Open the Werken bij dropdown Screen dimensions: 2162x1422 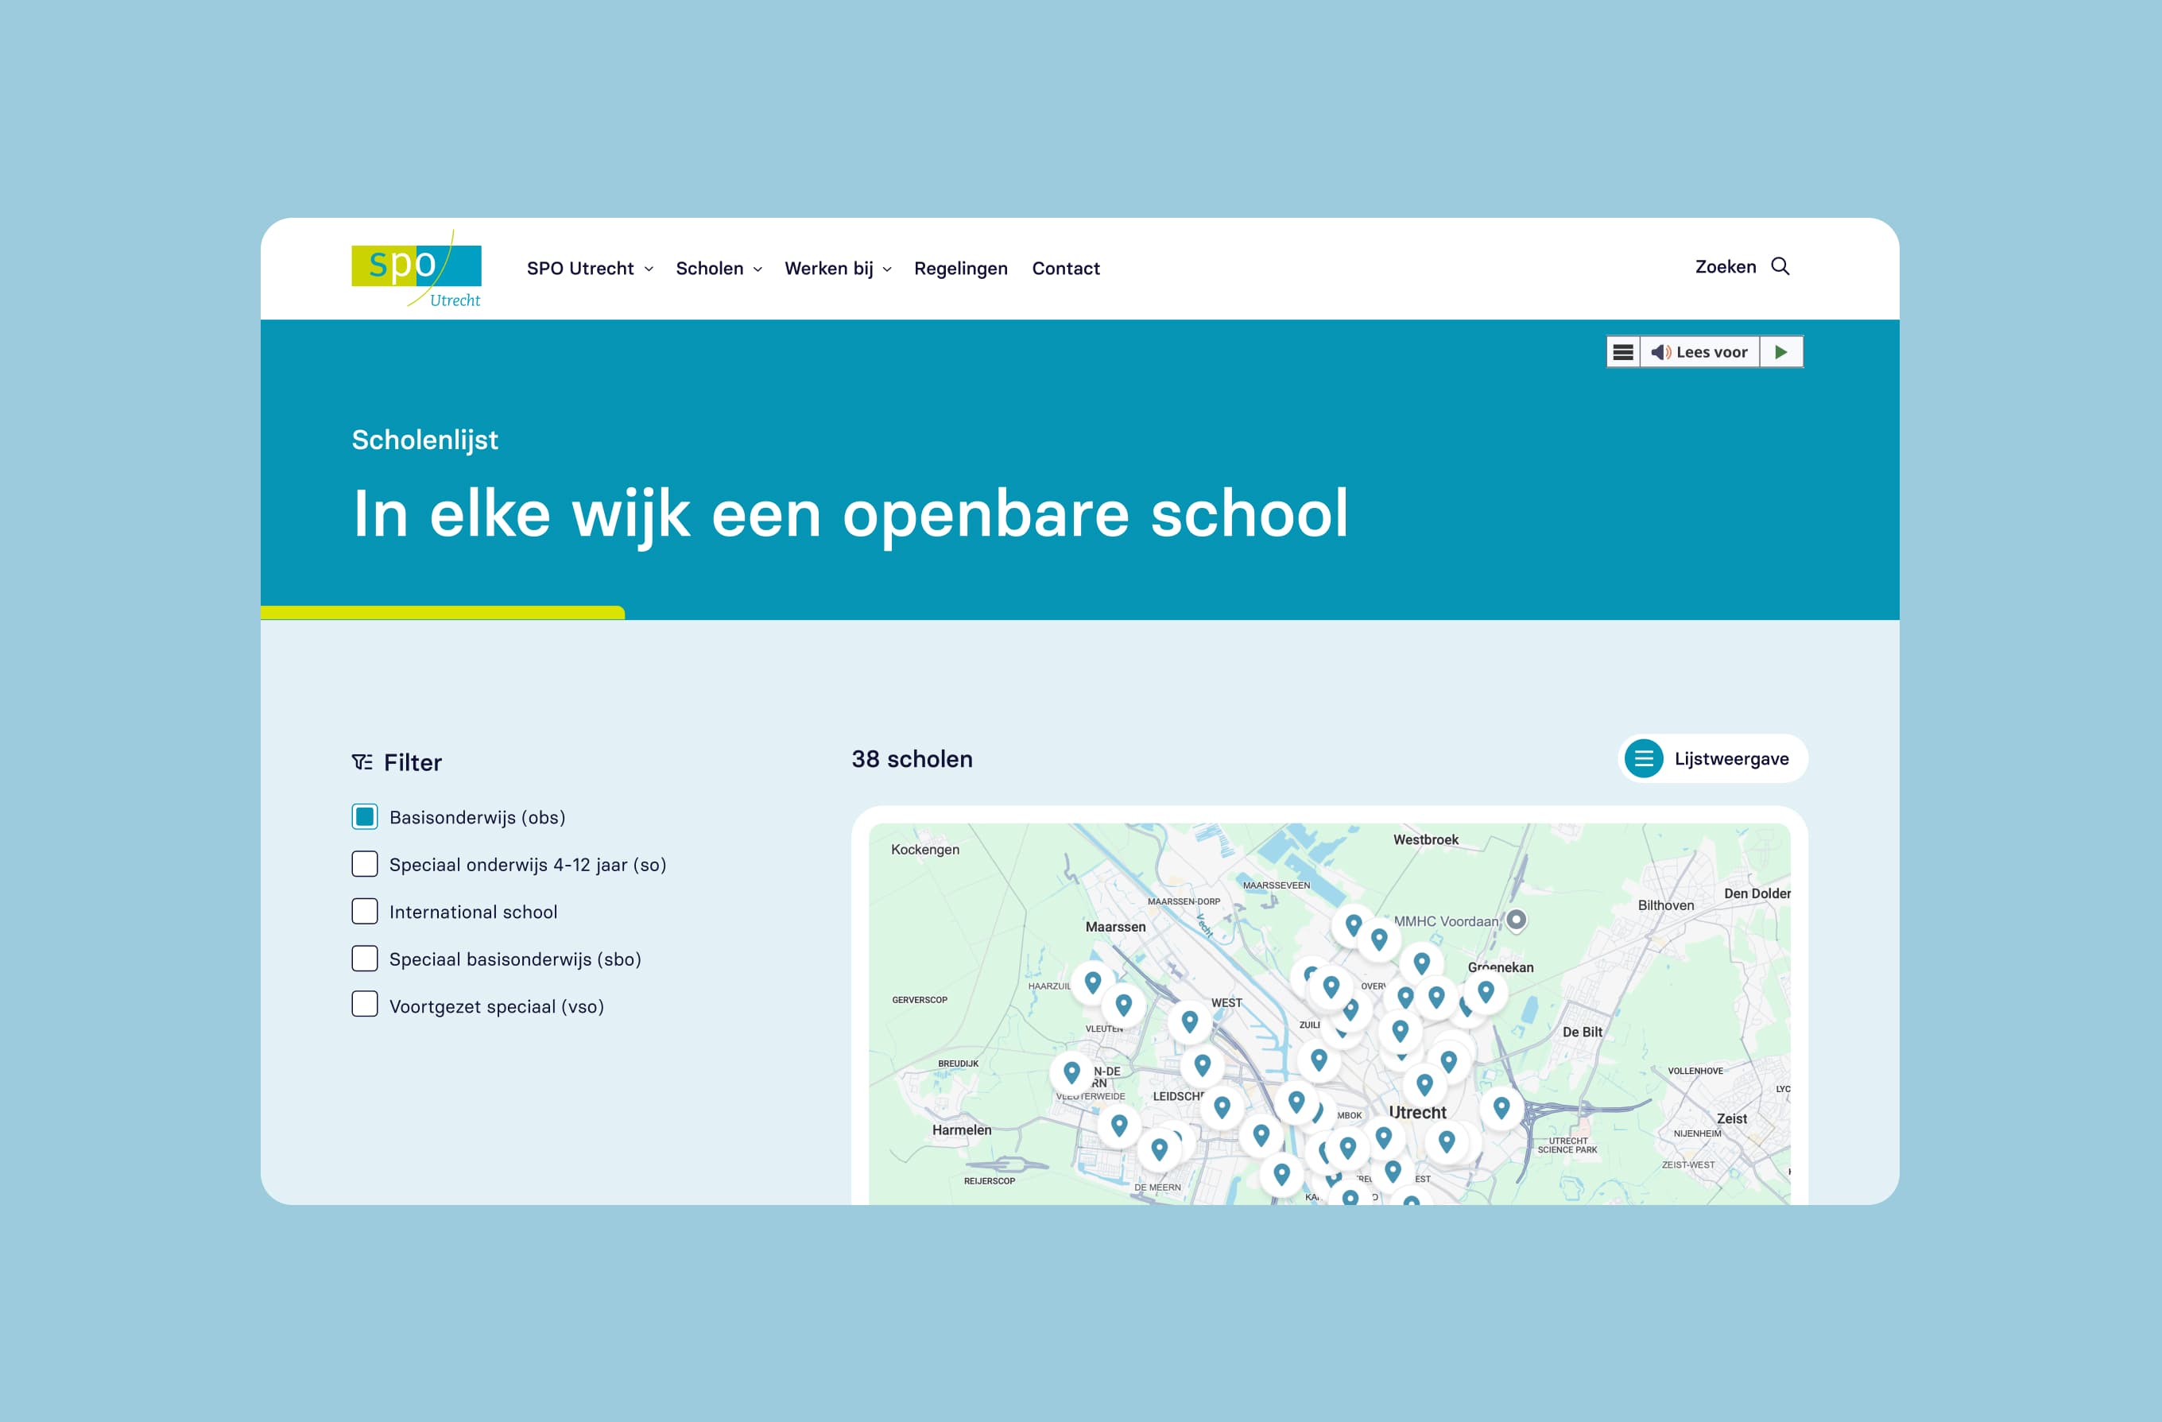tap(839, 268)
